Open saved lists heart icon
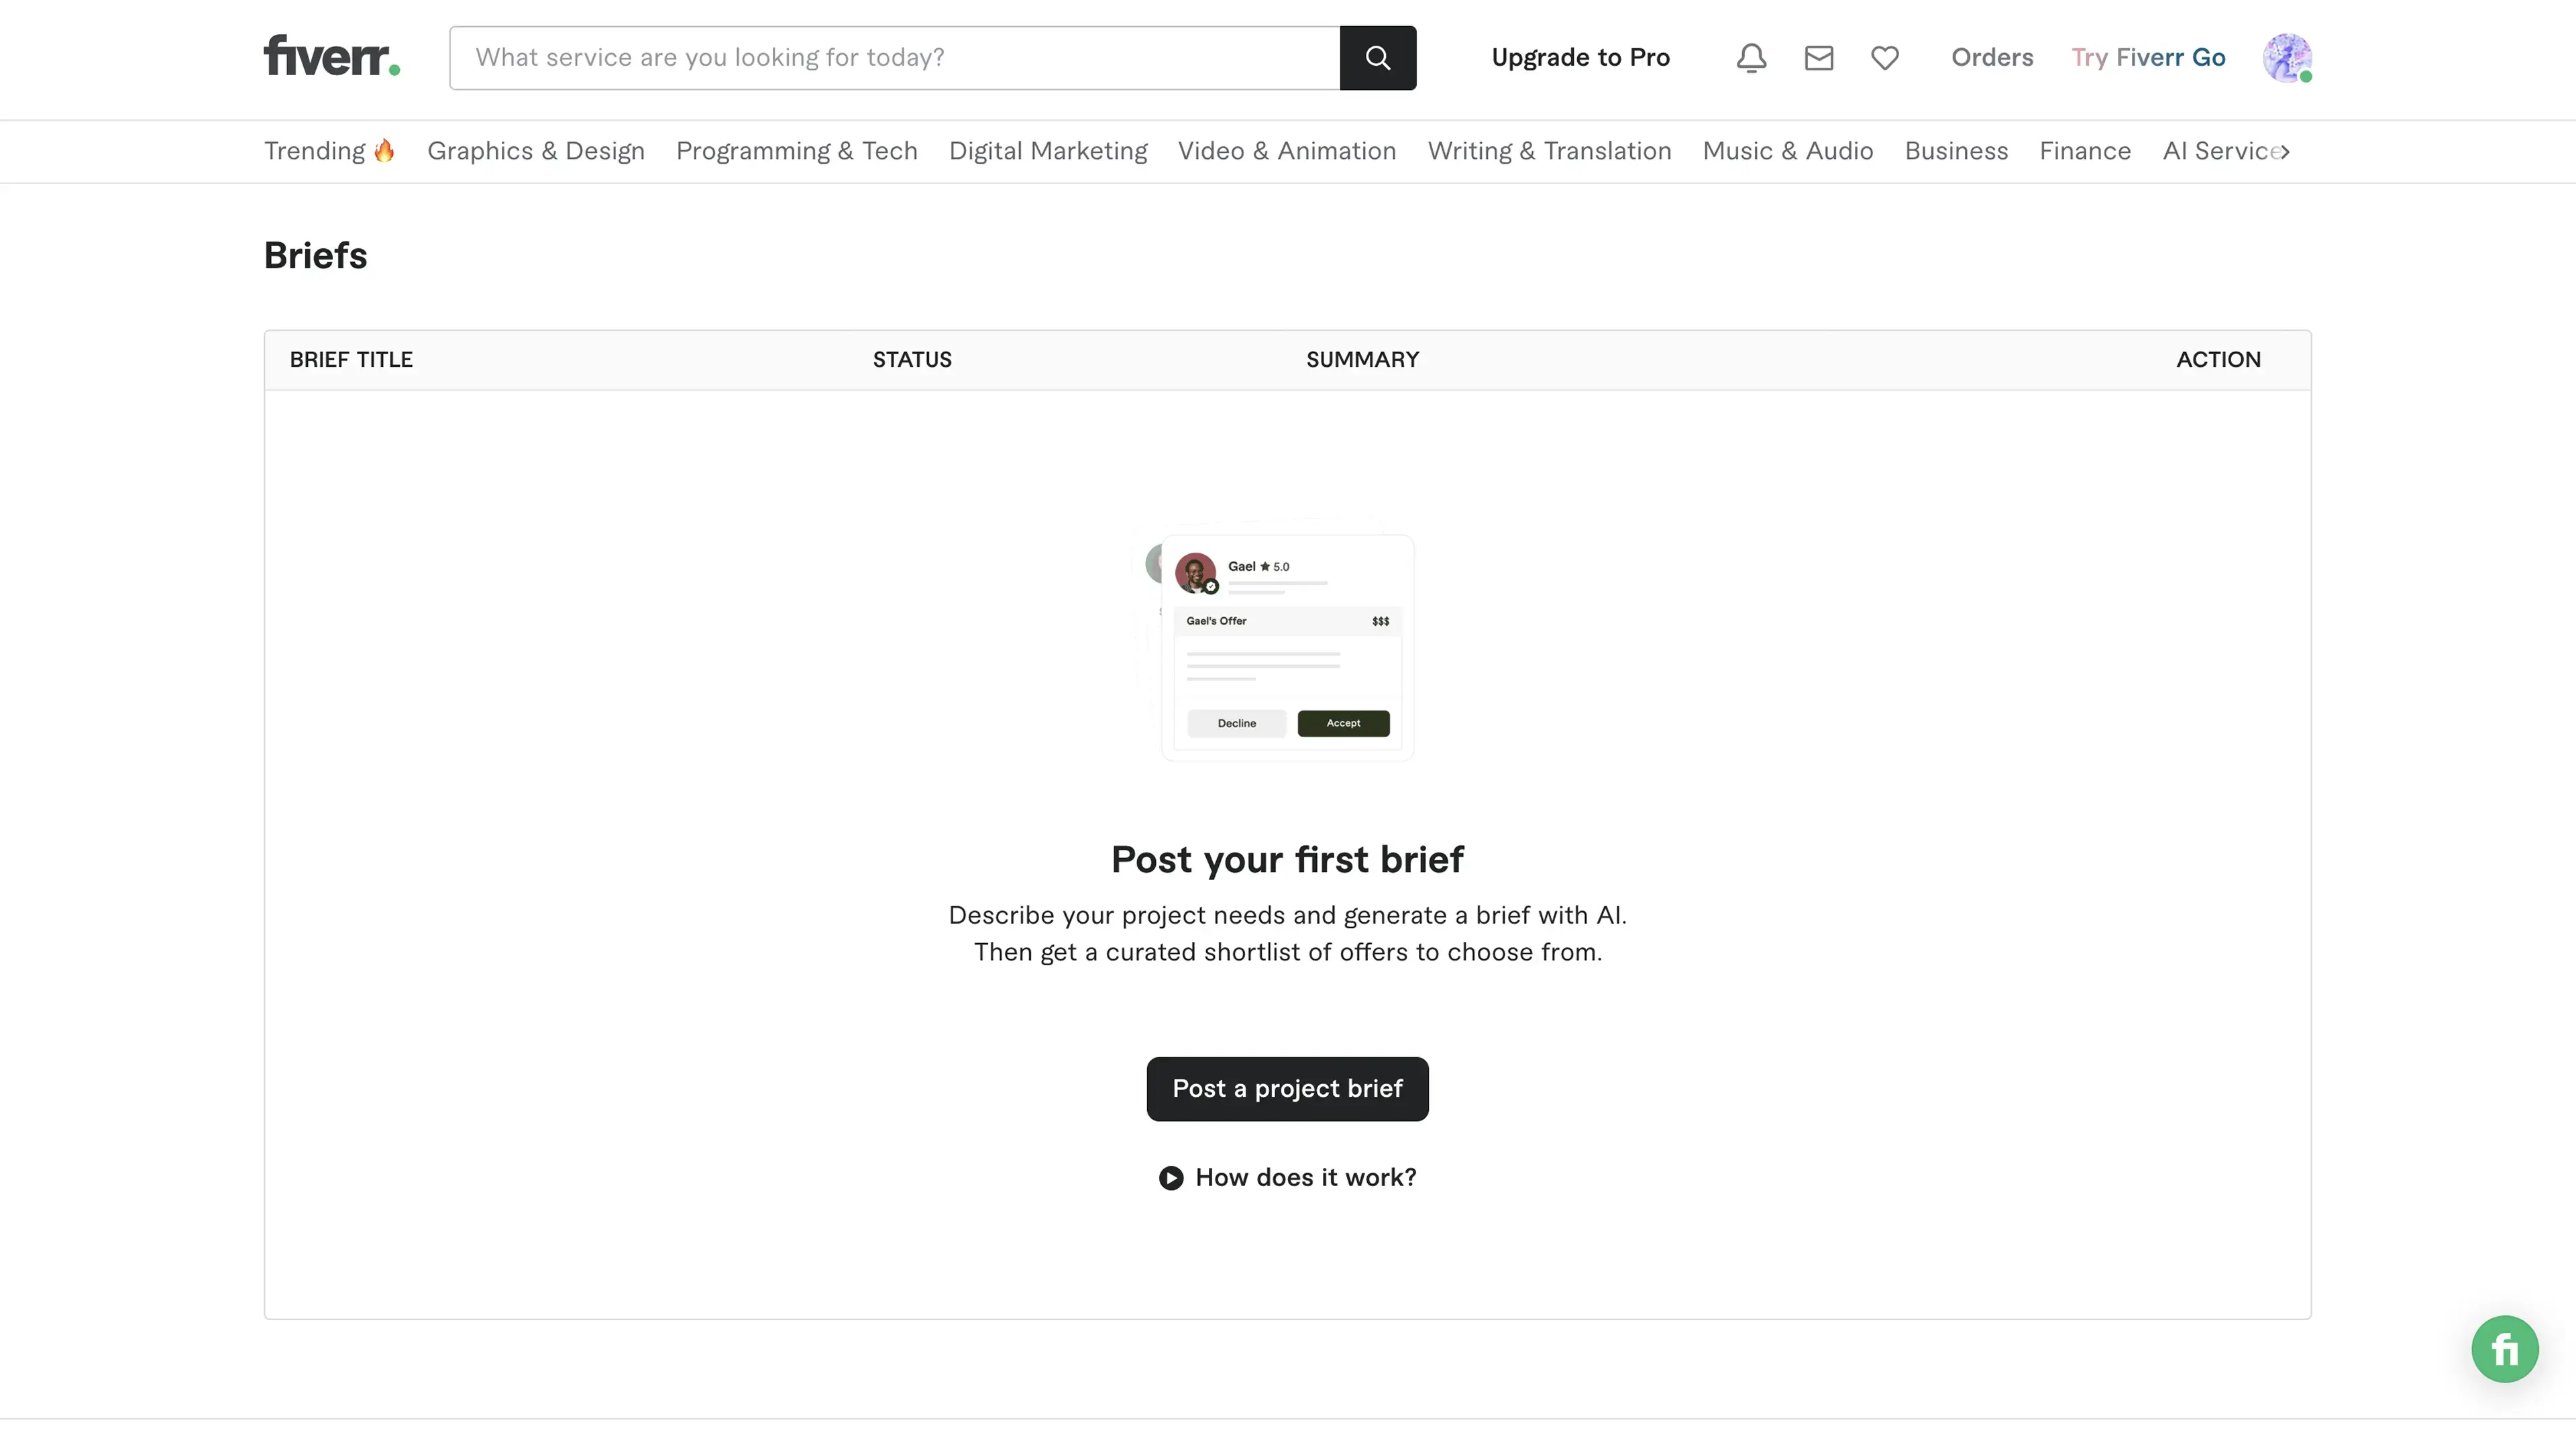Viewport: 2576px width, 1449px height. pyautogui.click(x=1884, y=58)
